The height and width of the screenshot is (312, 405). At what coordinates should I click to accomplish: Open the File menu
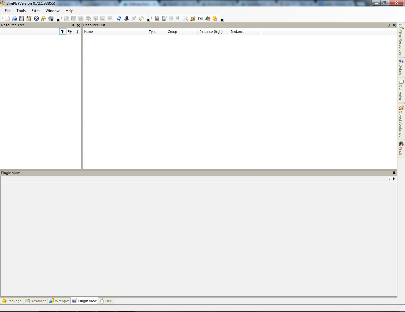(8, 11)
